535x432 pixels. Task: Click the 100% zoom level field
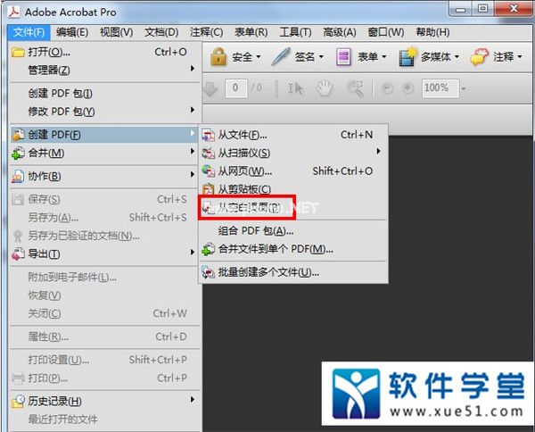(440, 88)
